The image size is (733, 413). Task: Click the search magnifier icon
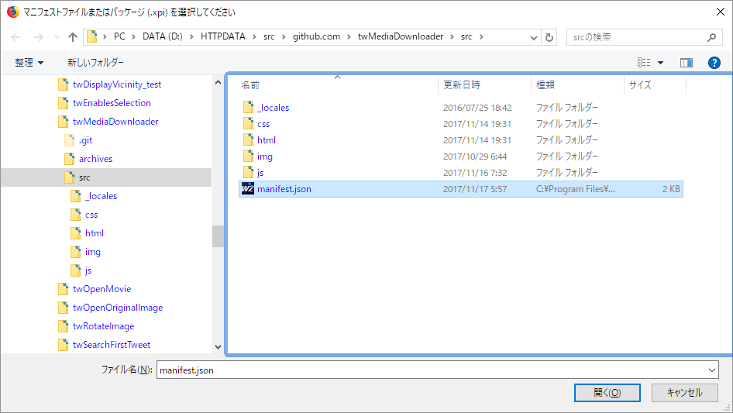point(711,37)
